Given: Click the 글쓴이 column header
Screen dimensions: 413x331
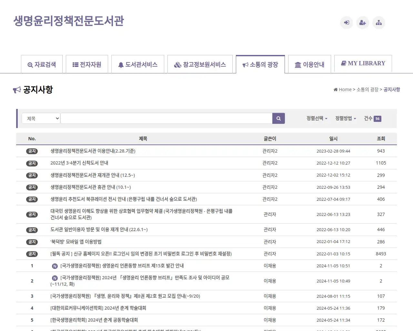Looking at the screenshot, I should [x=270, y=139].
